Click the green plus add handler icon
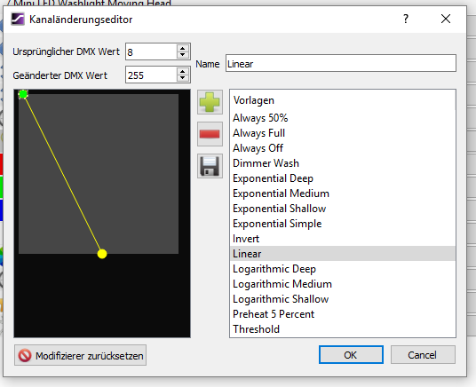 (x=210, y=102)
